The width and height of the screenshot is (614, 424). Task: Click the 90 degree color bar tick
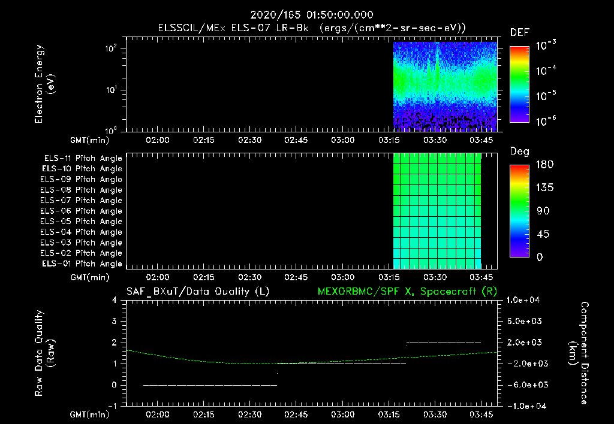coord(543,211)
